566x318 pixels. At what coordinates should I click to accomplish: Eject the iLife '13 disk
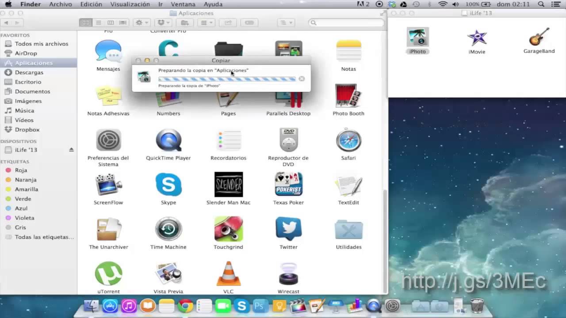tap(71, 150)
